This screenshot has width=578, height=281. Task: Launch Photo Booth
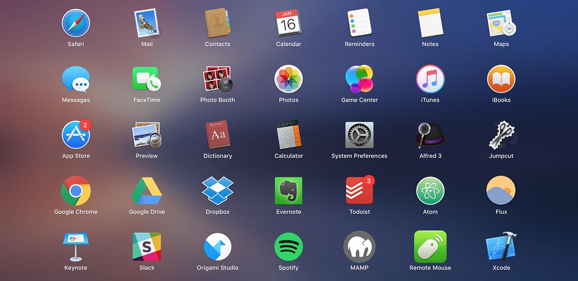tap(218, 79)
